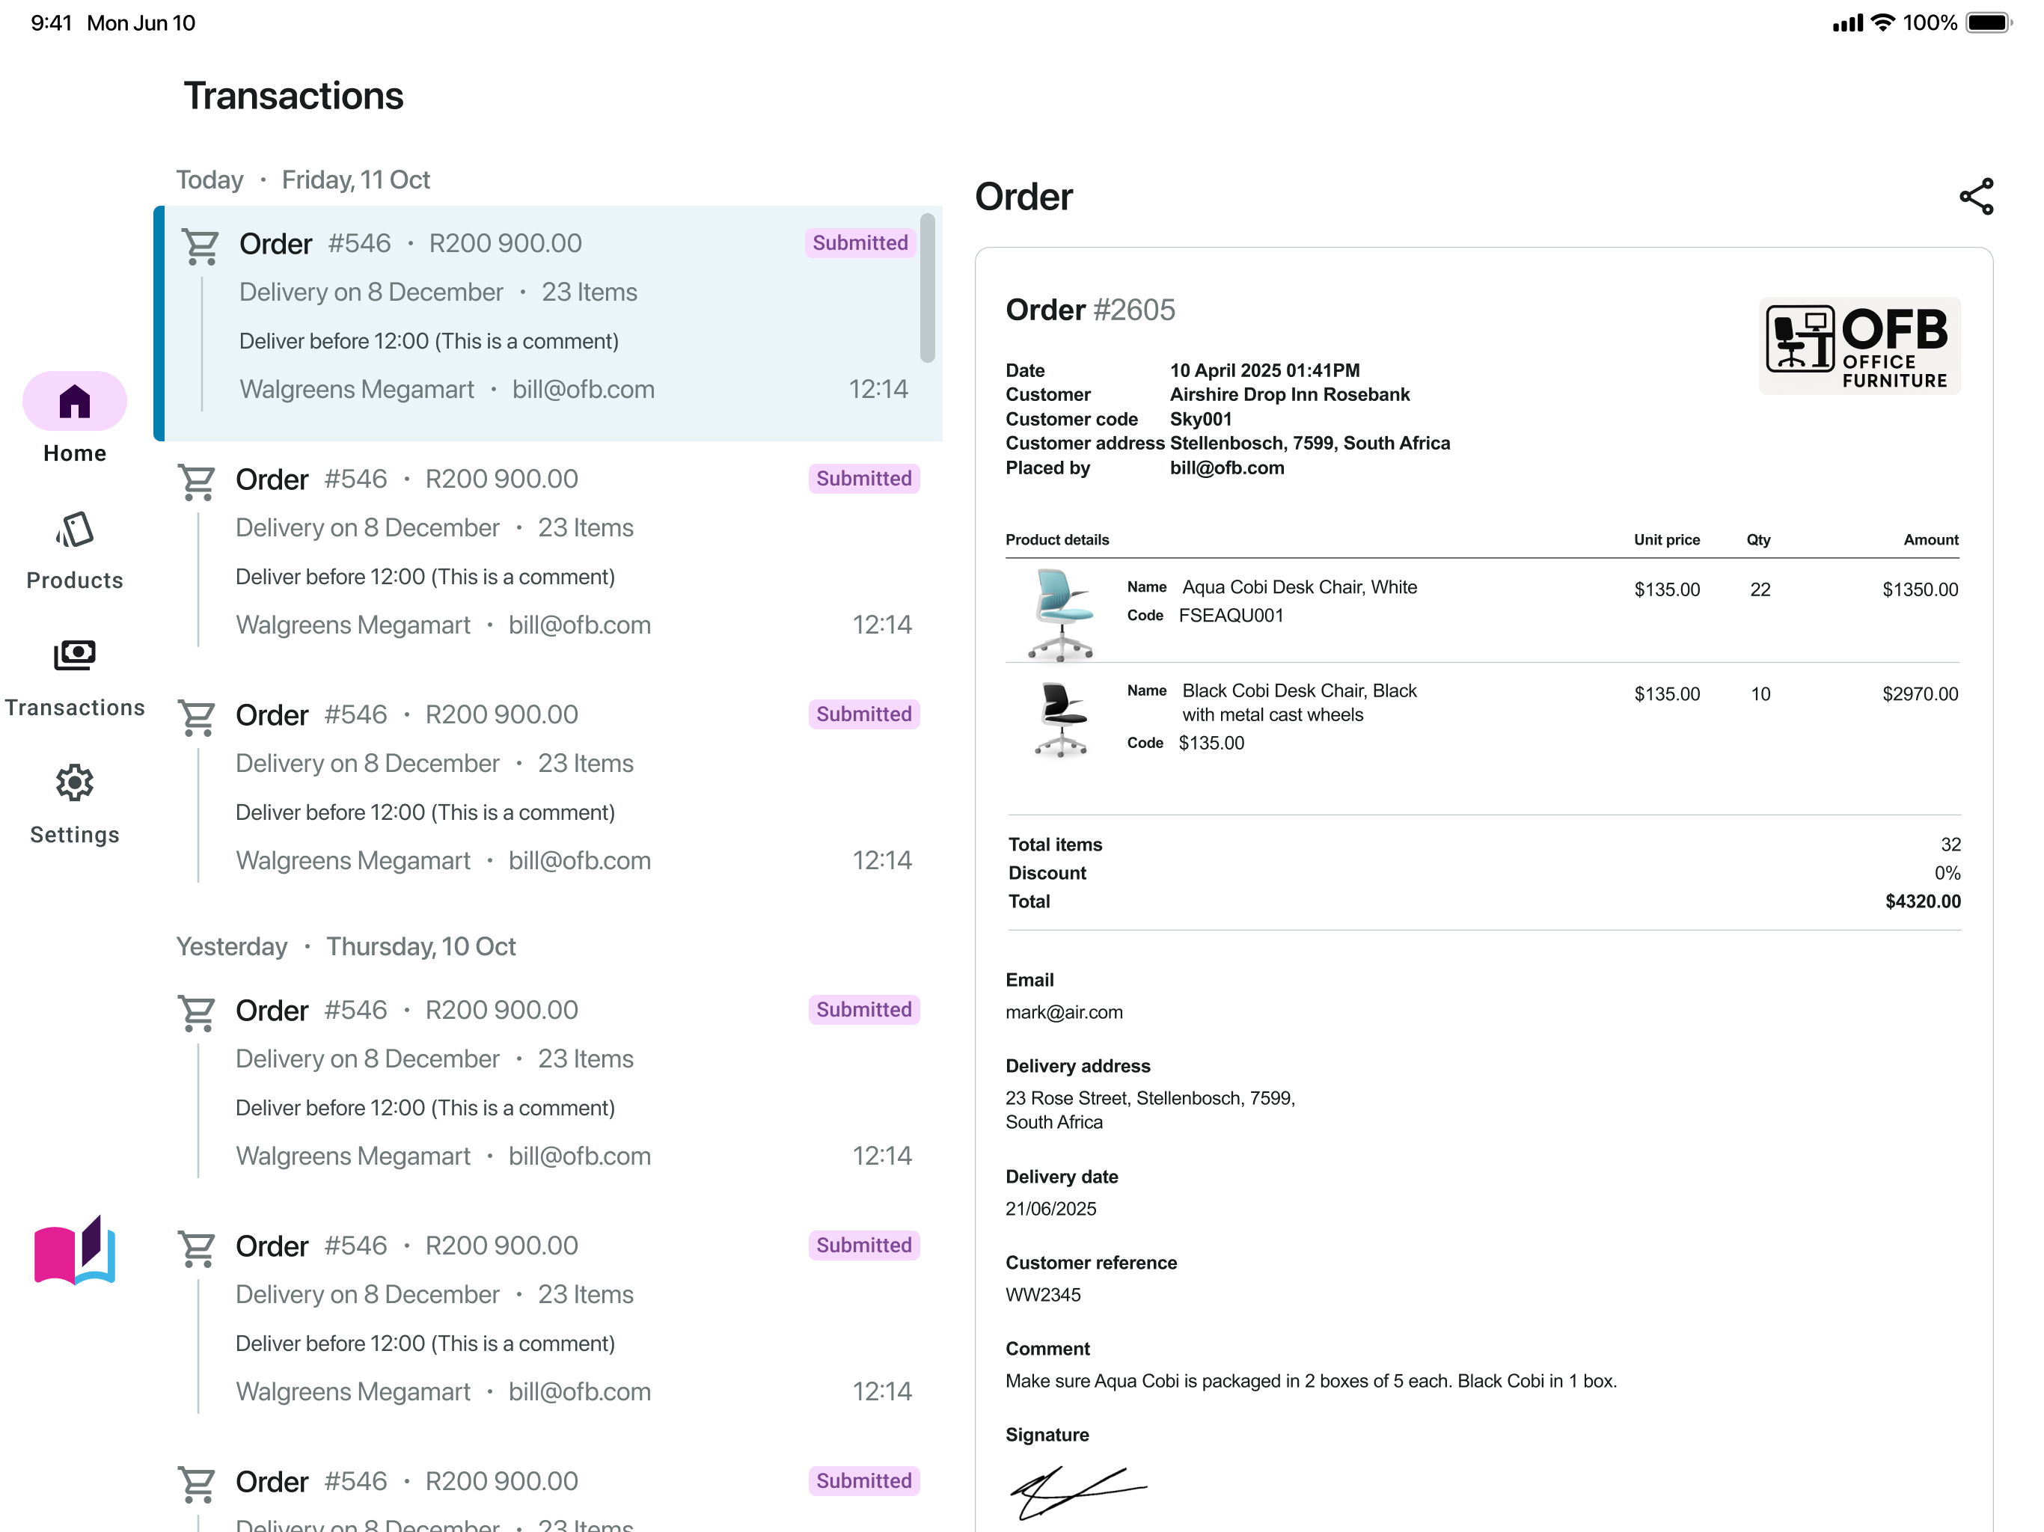The image size is (2044, 1532).
Task: Click Submitted badge on highlighted order
Action: tap(860, 242)
